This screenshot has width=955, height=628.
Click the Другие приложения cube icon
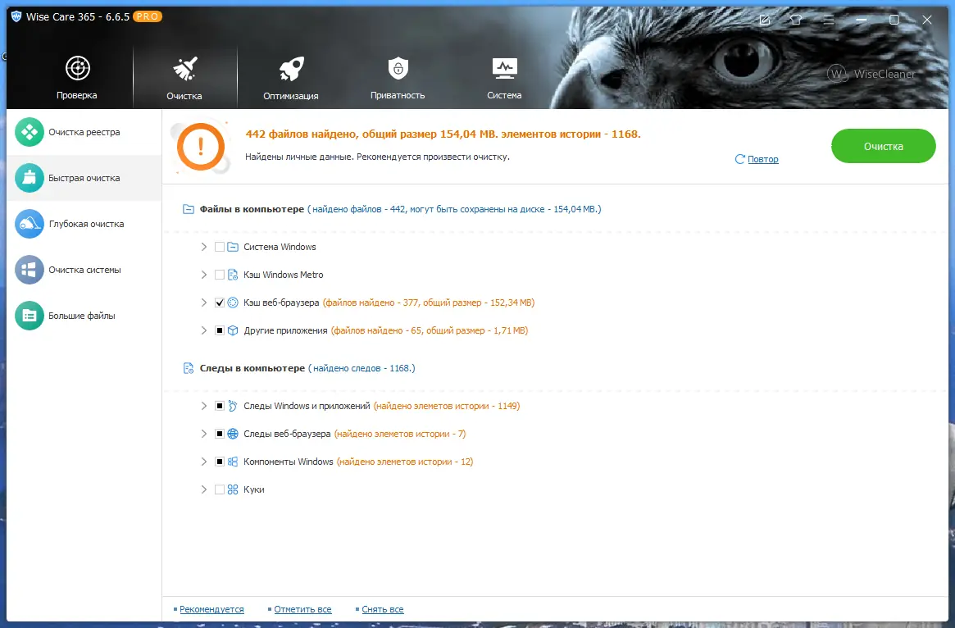[233, 330]
